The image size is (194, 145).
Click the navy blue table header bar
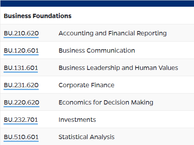pyautogui.click(x=97, y=4)
